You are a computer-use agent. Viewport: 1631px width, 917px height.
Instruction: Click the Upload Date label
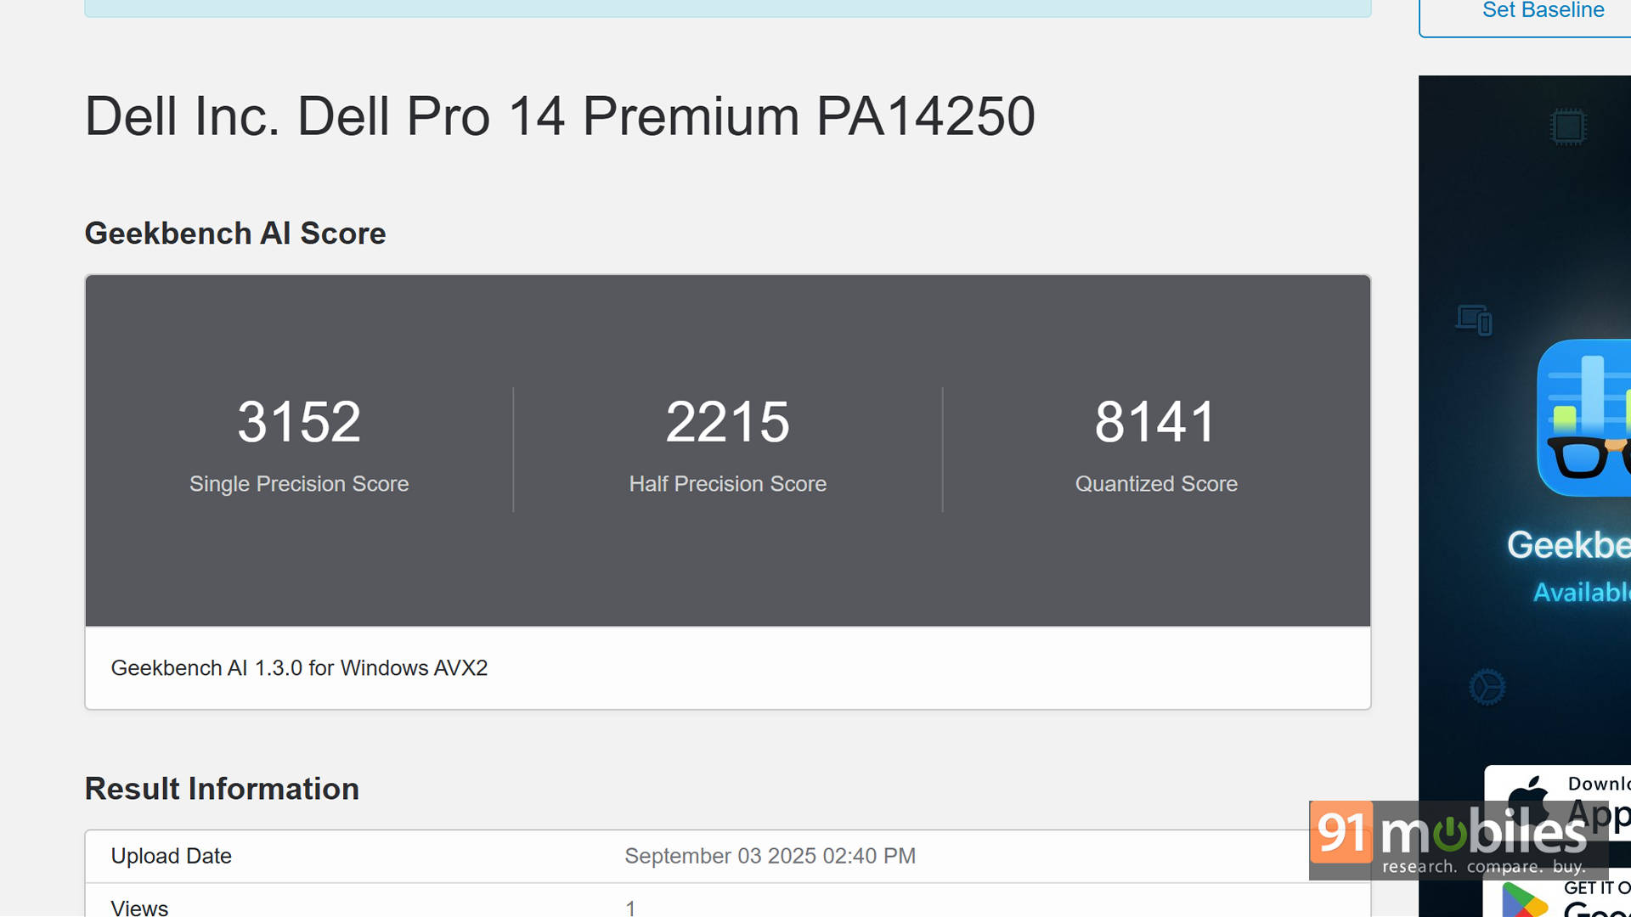pos(171,856)
